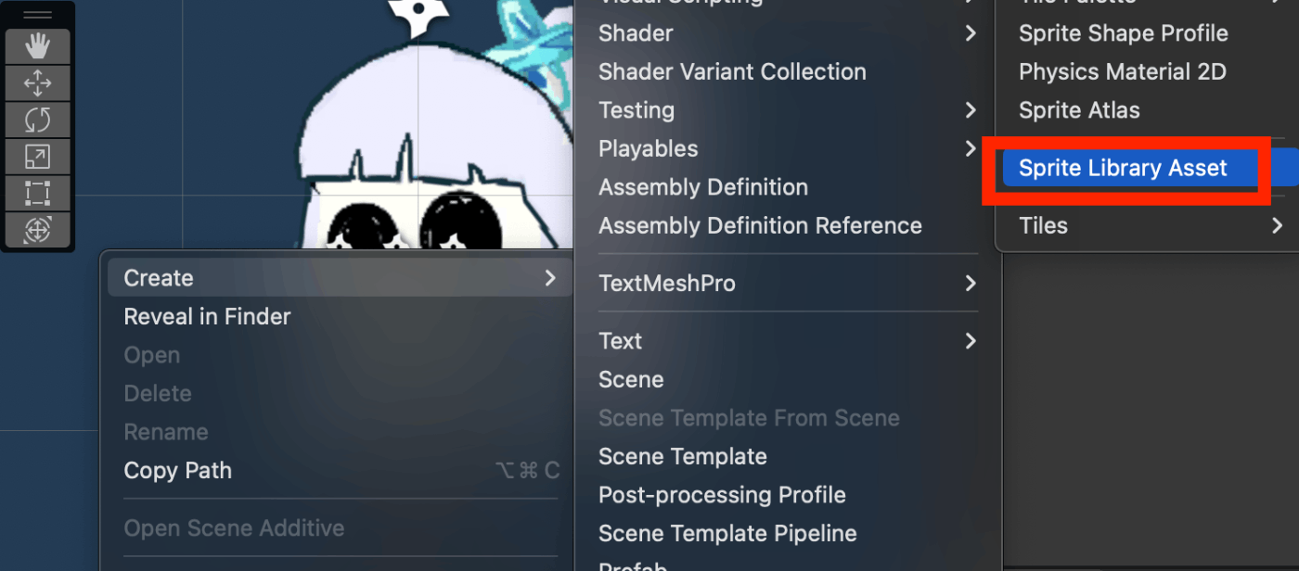Create a new Scene asset
The image size is (1299, 571).
point(631,380)
